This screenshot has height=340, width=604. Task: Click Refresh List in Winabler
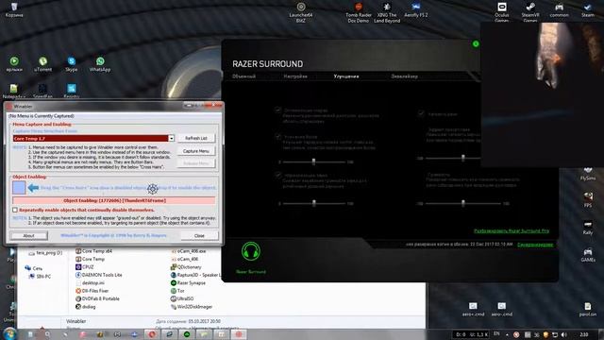click(196, 138)
